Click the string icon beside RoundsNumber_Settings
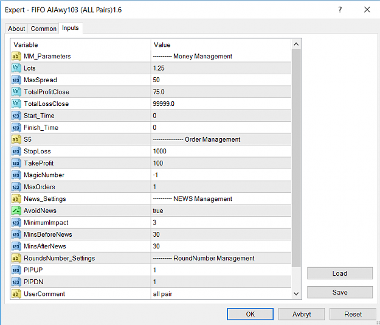Screen dimensions: 380x325 pos(16,258)
